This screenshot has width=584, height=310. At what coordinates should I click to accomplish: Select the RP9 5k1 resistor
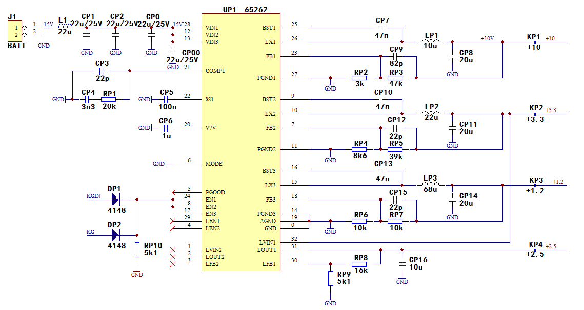tap(330, 278)
